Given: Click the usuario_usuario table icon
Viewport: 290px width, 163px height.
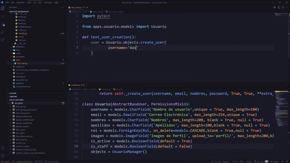Looking at the screenshot, I should tap(14, 146).
